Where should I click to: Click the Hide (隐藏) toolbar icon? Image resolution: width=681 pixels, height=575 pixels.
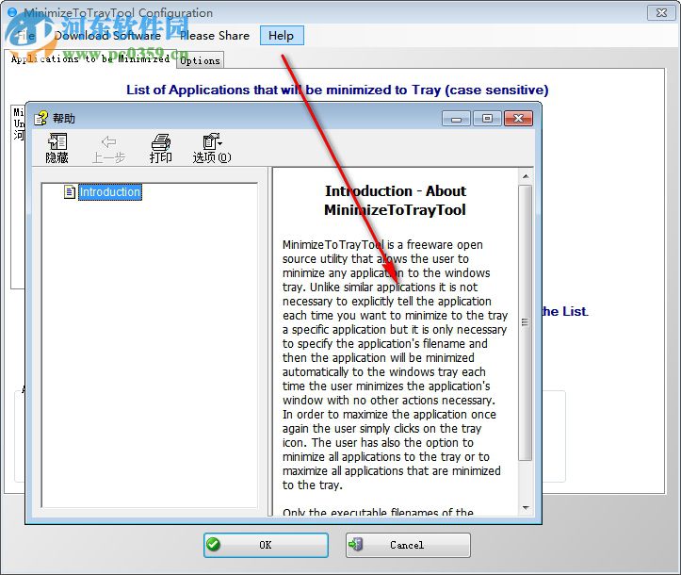[x=57, y=148]
